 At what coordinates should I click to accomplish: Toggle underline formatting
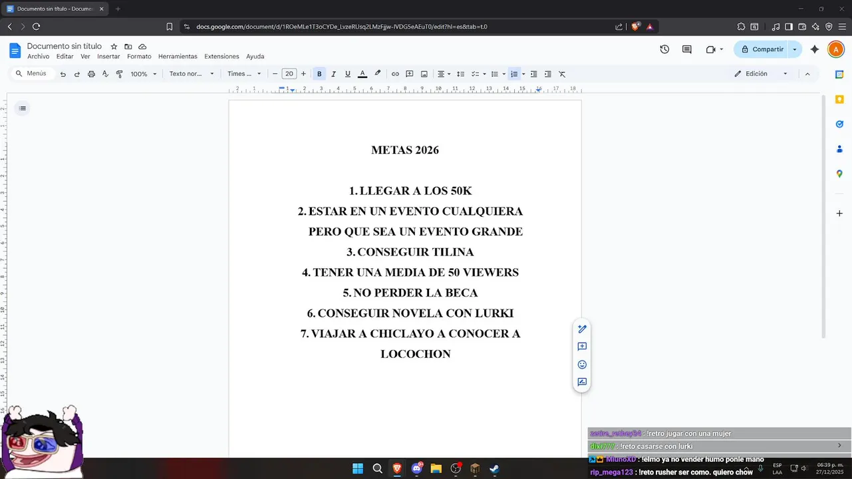348,74
